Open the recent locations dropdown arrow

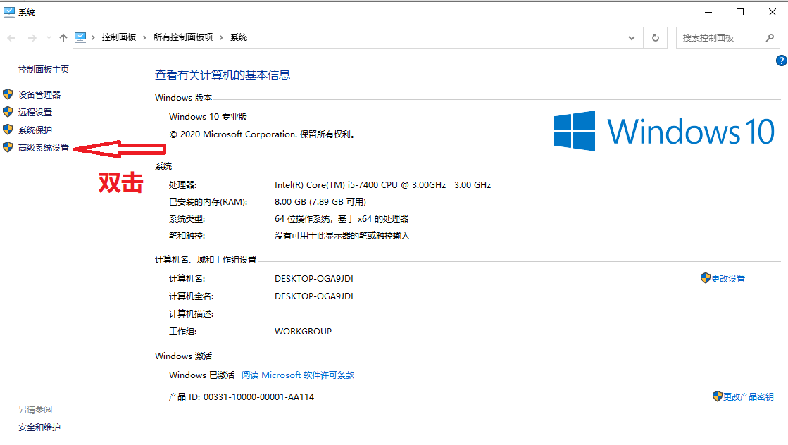[x=49, y=37]
